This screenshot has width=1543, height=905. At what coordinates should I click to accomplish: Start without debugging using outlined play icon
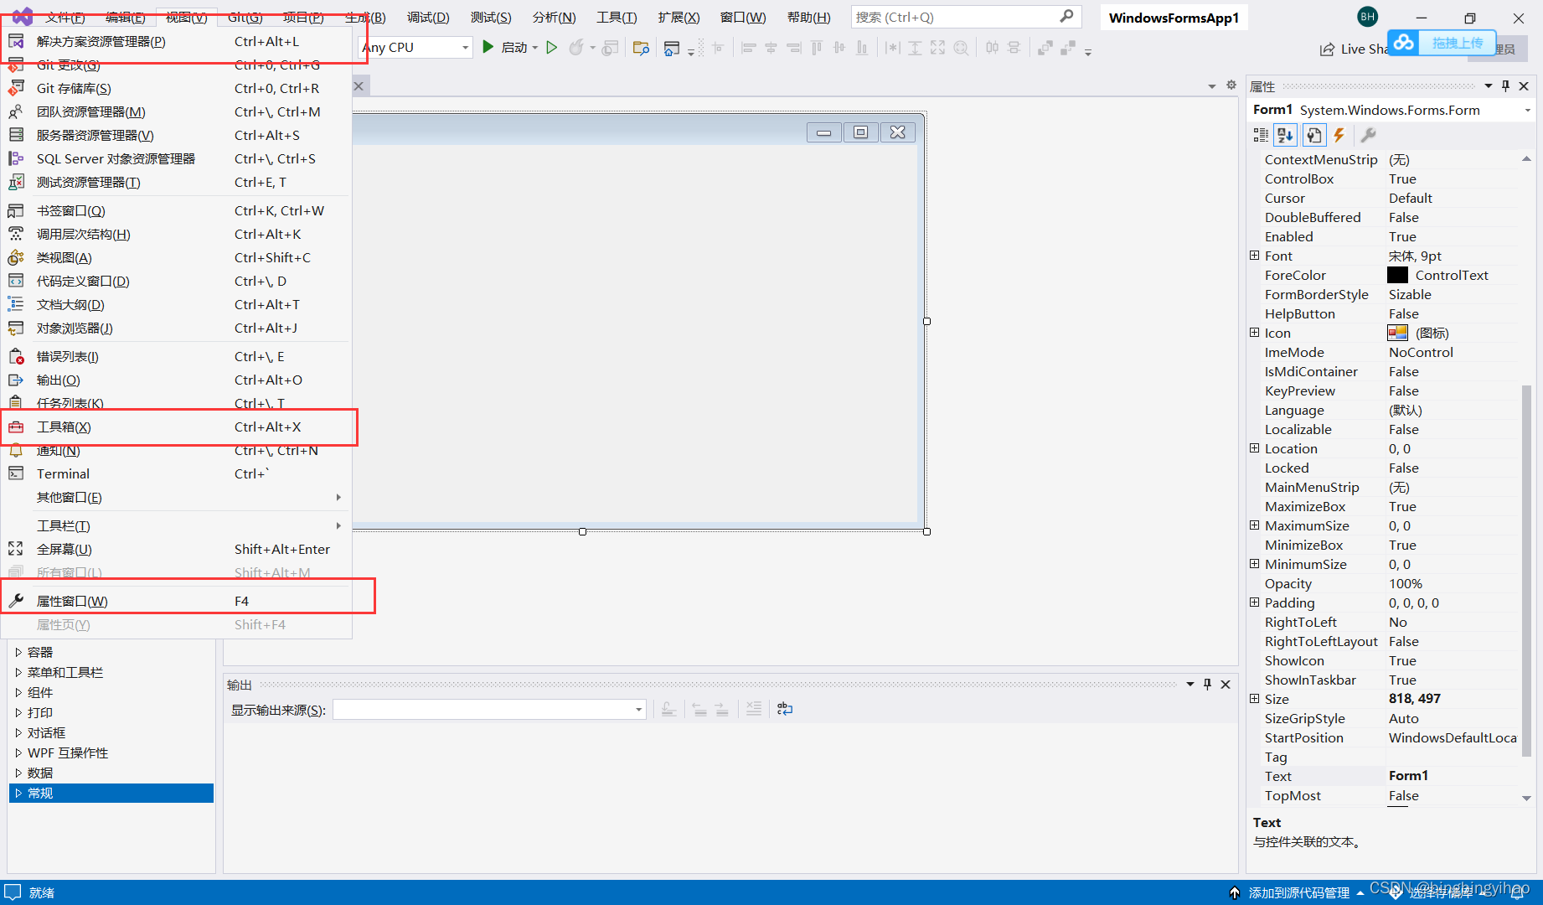pyautogui.click(x=551, y=48)
